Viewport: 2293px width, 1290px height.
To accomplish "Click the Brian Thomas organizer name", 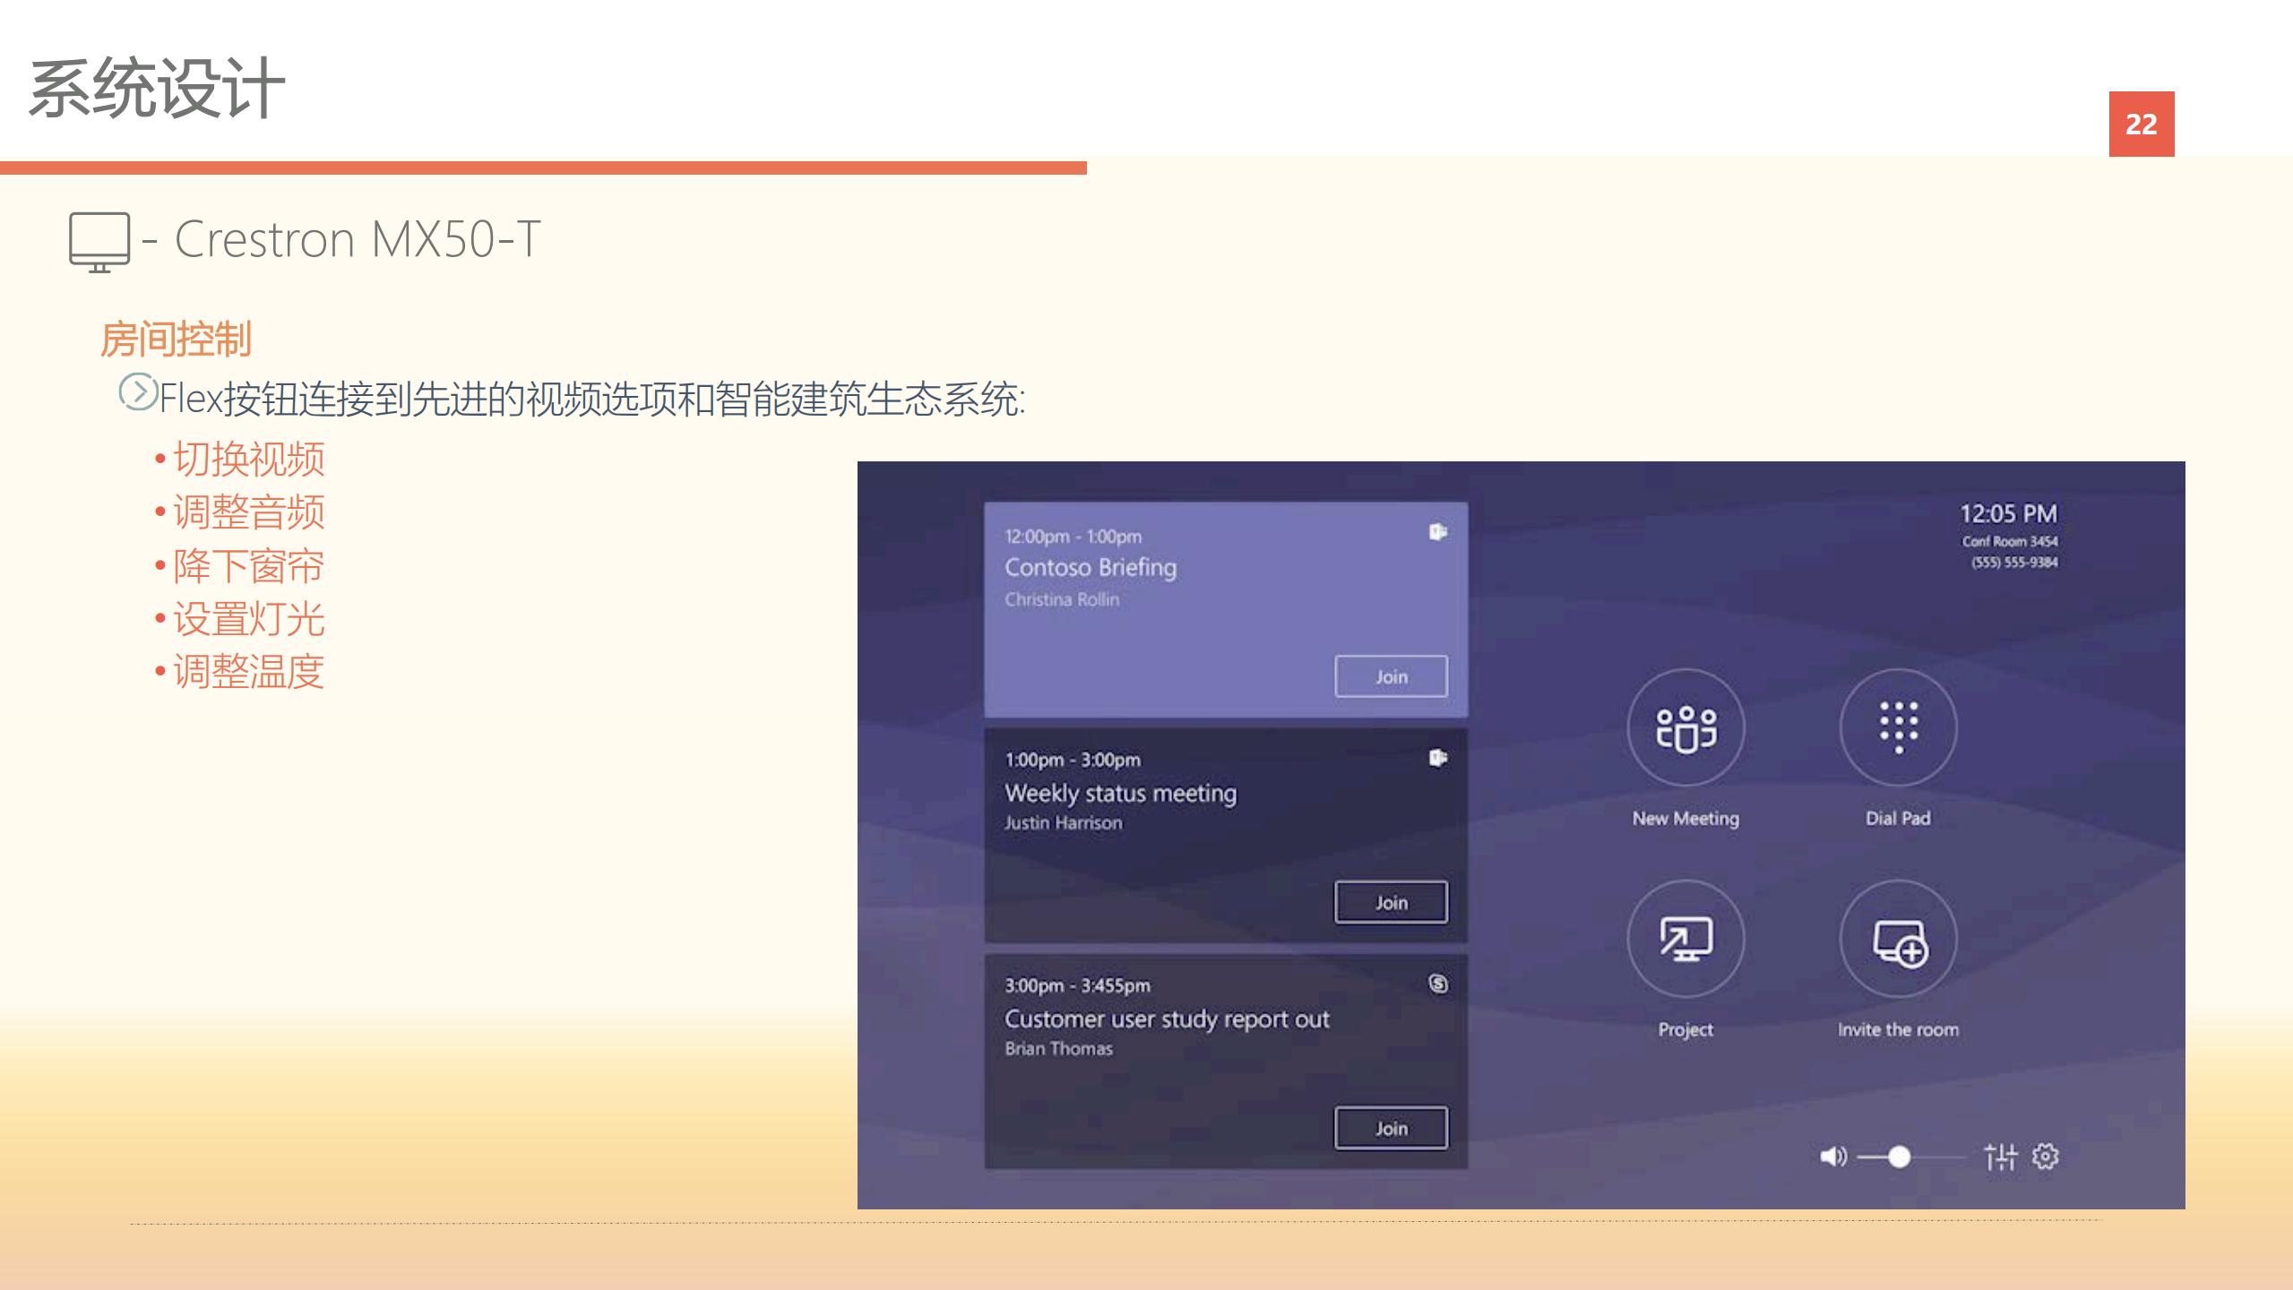I will (x=1058, y=1048).
